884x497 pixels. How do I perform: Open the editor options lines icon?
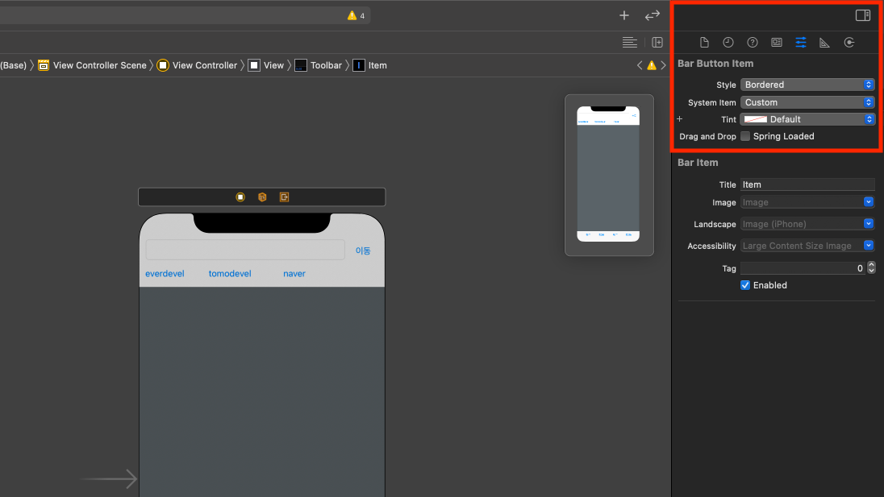(630, 42)
